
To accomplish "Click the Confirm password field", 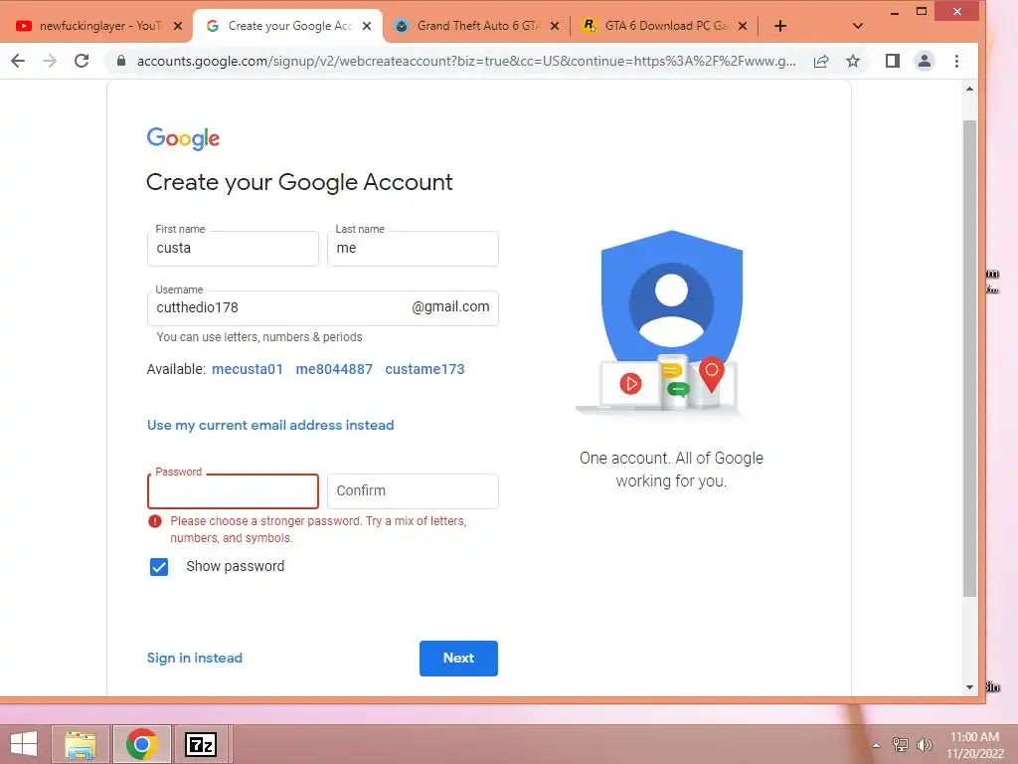I will (413, 491).
